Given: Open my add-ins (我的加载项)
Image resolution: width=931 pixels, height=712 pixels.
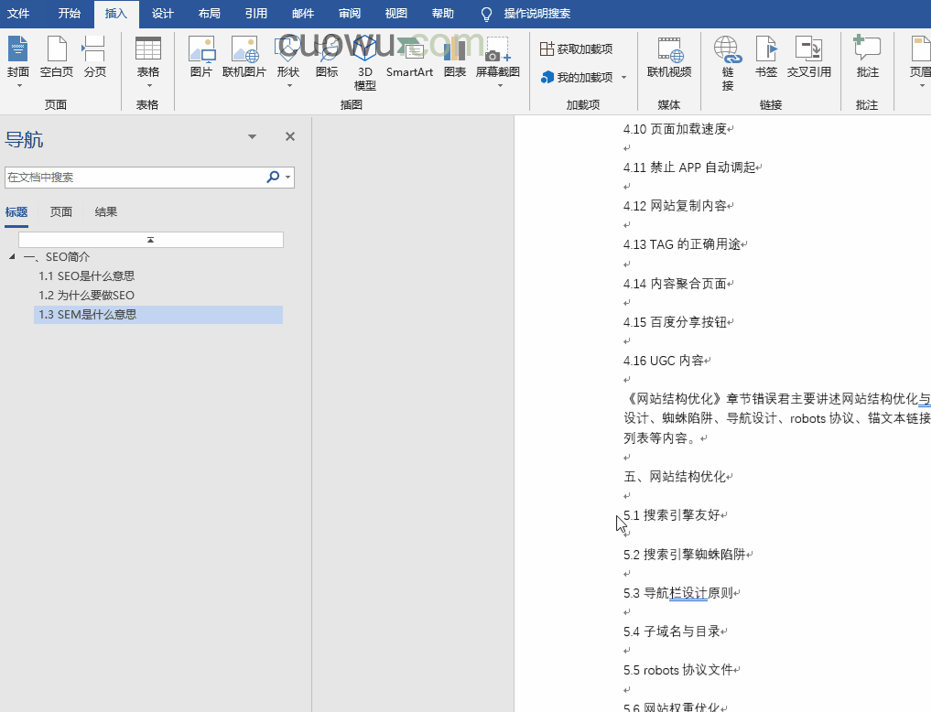Looking at the screenshot, I should coord(577,77).
